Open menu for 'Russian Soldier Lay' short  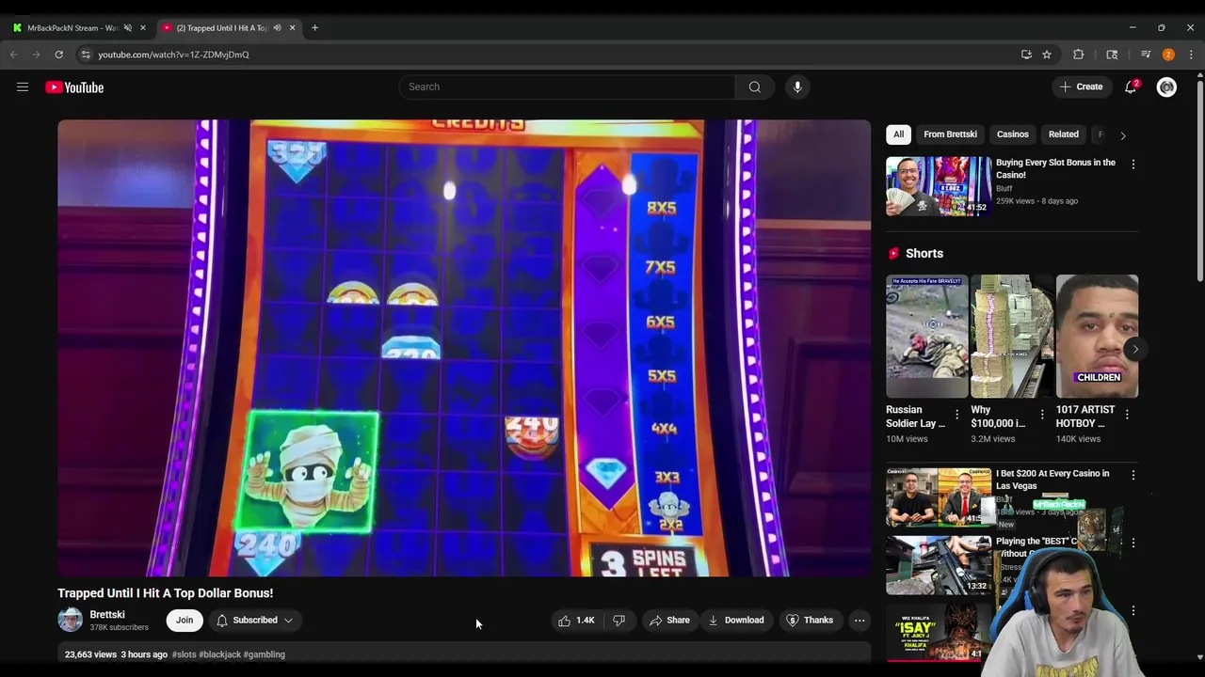(956, 414)
